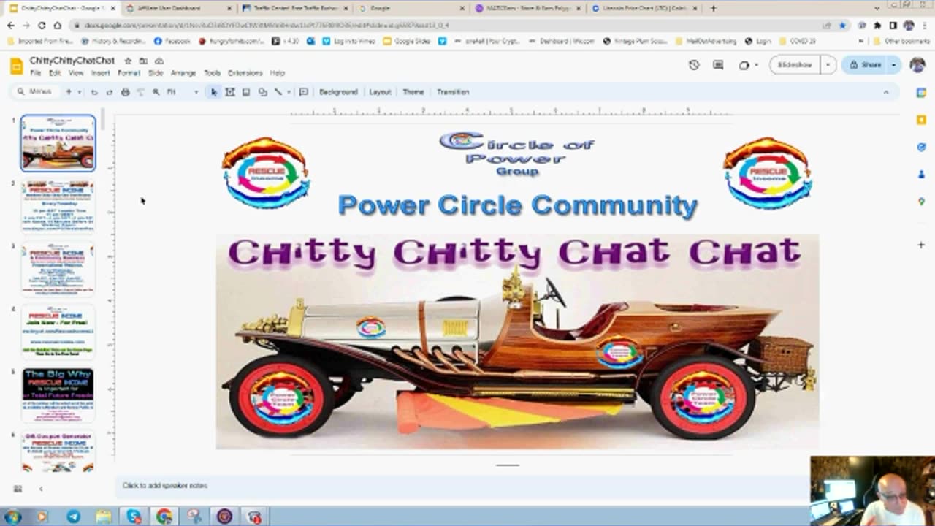Open Google Maps side panel icon
Screen dimensions: 935x526
(921, 202)
